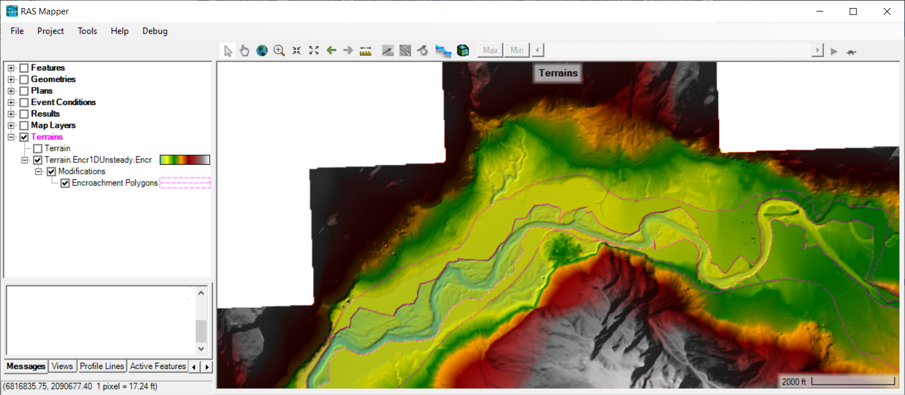Click the globe zoom-to-full-extent icon

pos(262,51)
